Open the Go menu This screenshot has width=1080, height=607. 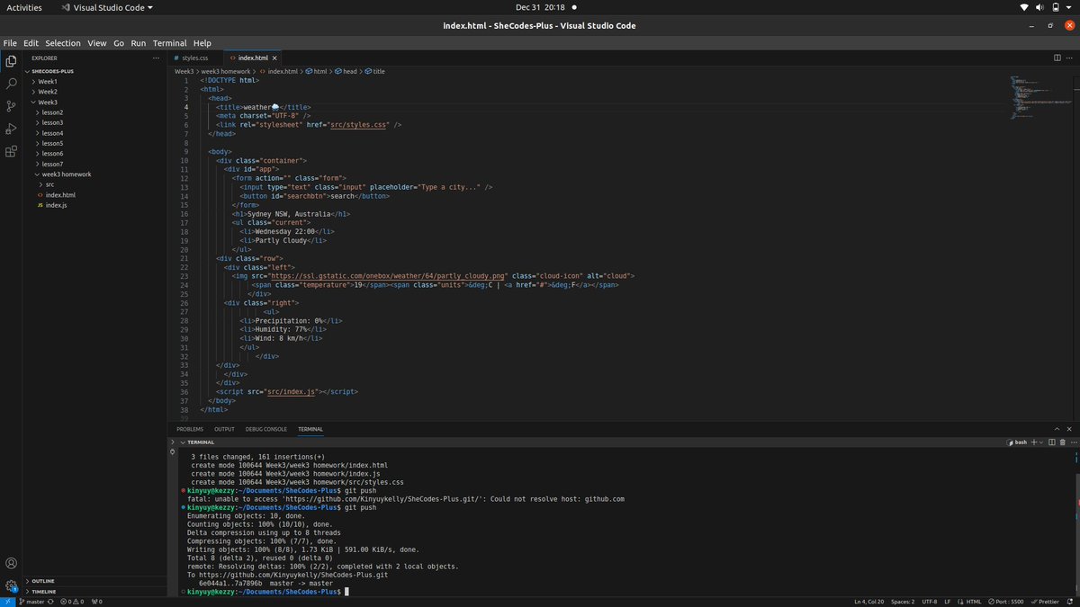point(119,43)
